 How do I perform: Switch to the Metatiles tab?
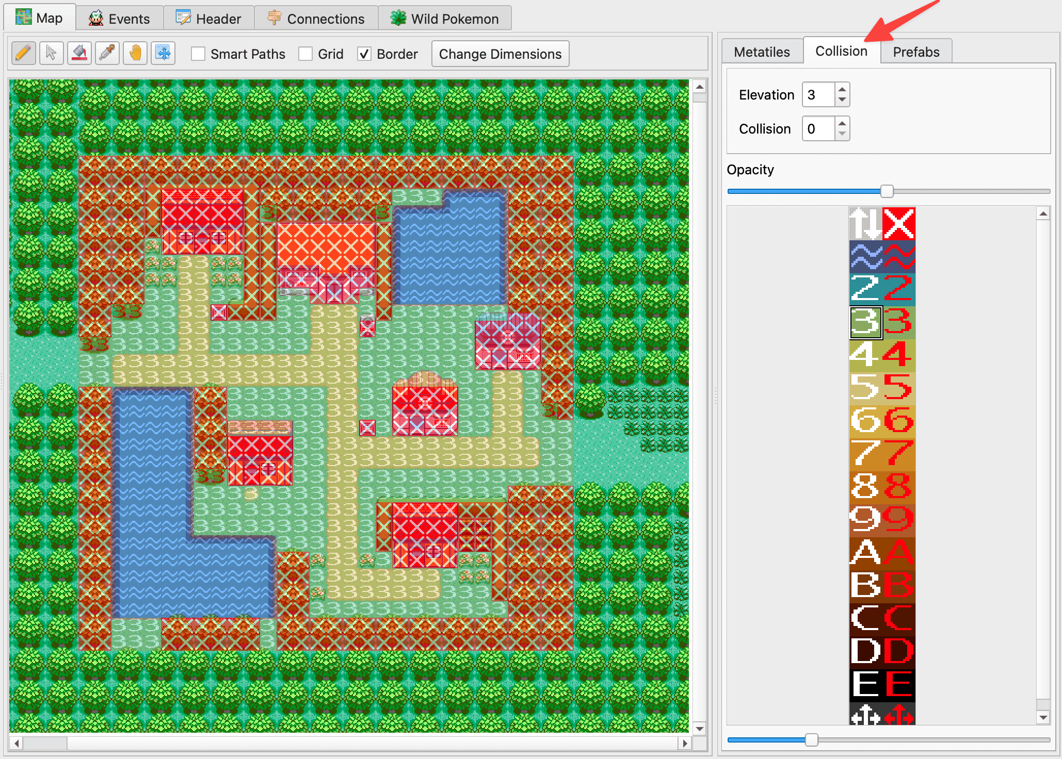tap(762, 51)
